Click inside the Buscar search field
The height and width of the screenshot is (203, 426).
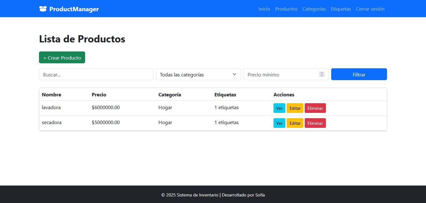[x=96, y=74]
